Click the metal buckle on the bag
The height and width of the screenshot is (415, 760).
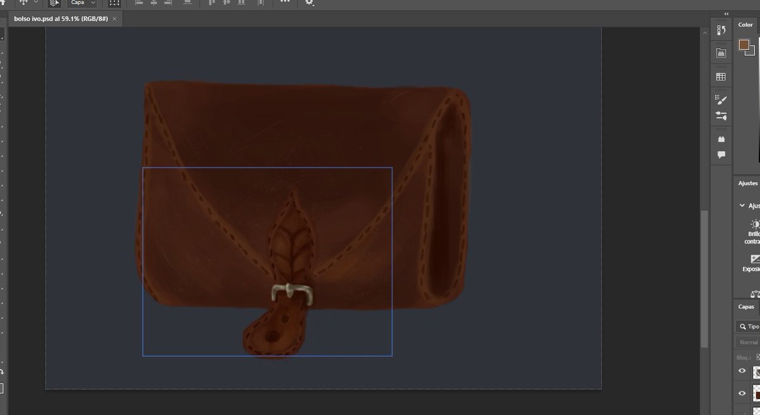click(292, 294)
